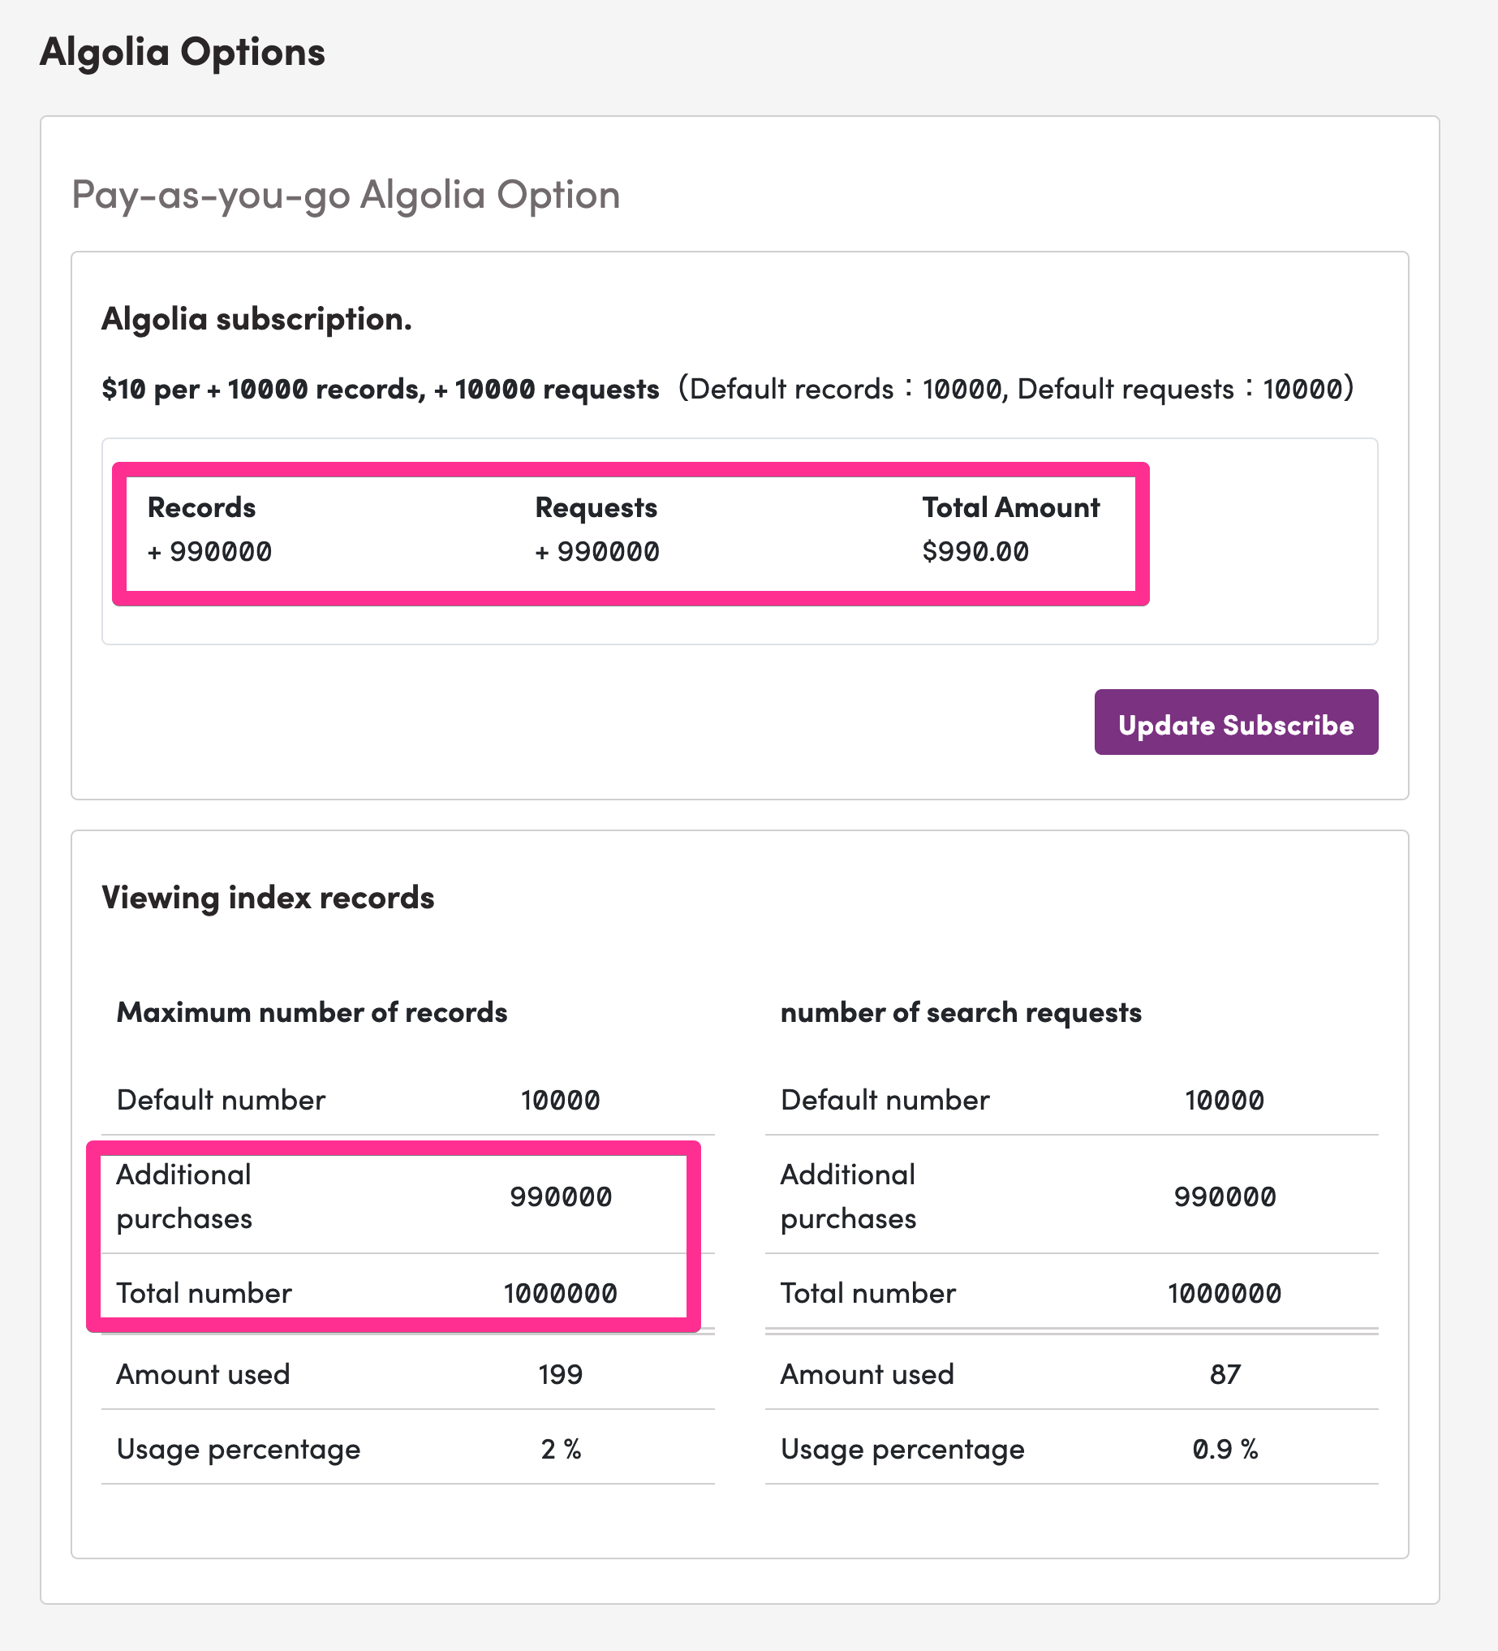Select the Pay-as-you-go Algolia Option title

(346, 196)
